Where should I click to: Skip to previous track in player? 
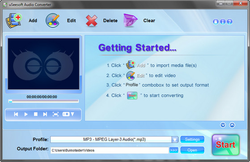(x=16, y=114)
